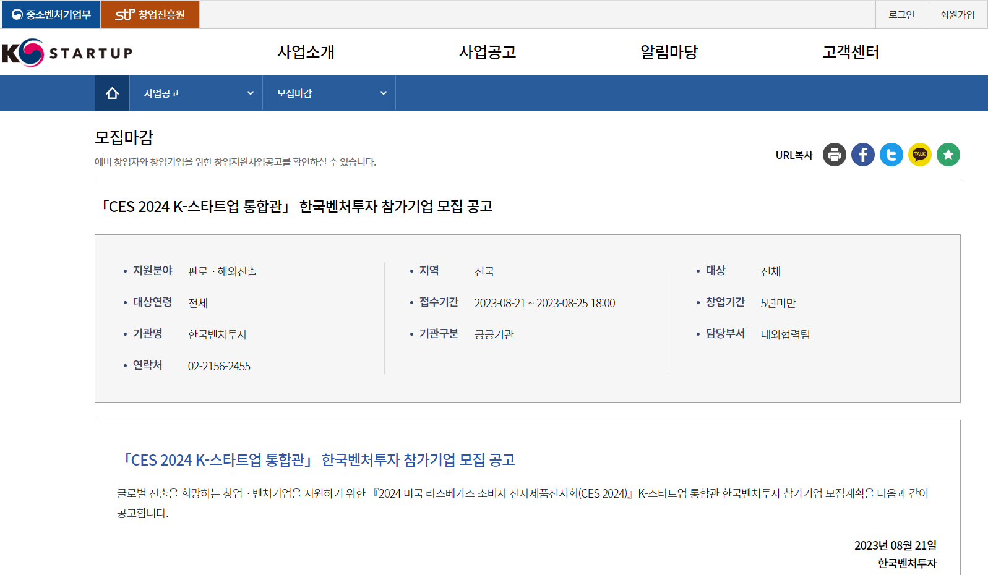Click announcement title heading below divider

(x=296, y=207)
